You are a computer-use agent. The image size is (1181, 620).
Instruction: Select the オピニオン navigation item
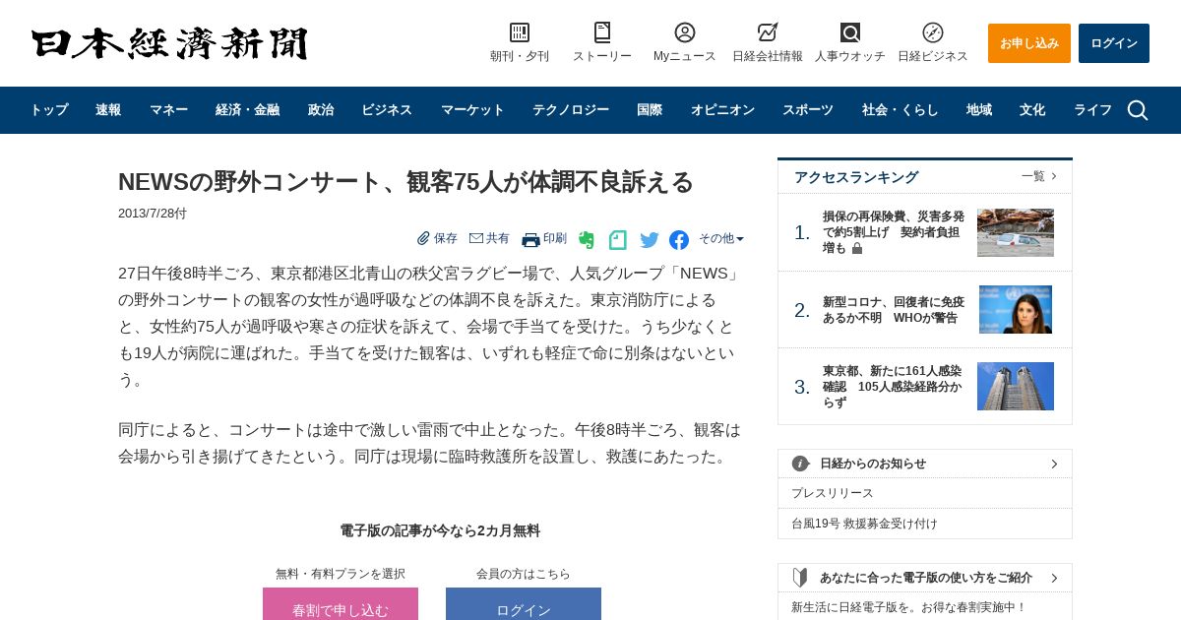[x=722, y=110]
